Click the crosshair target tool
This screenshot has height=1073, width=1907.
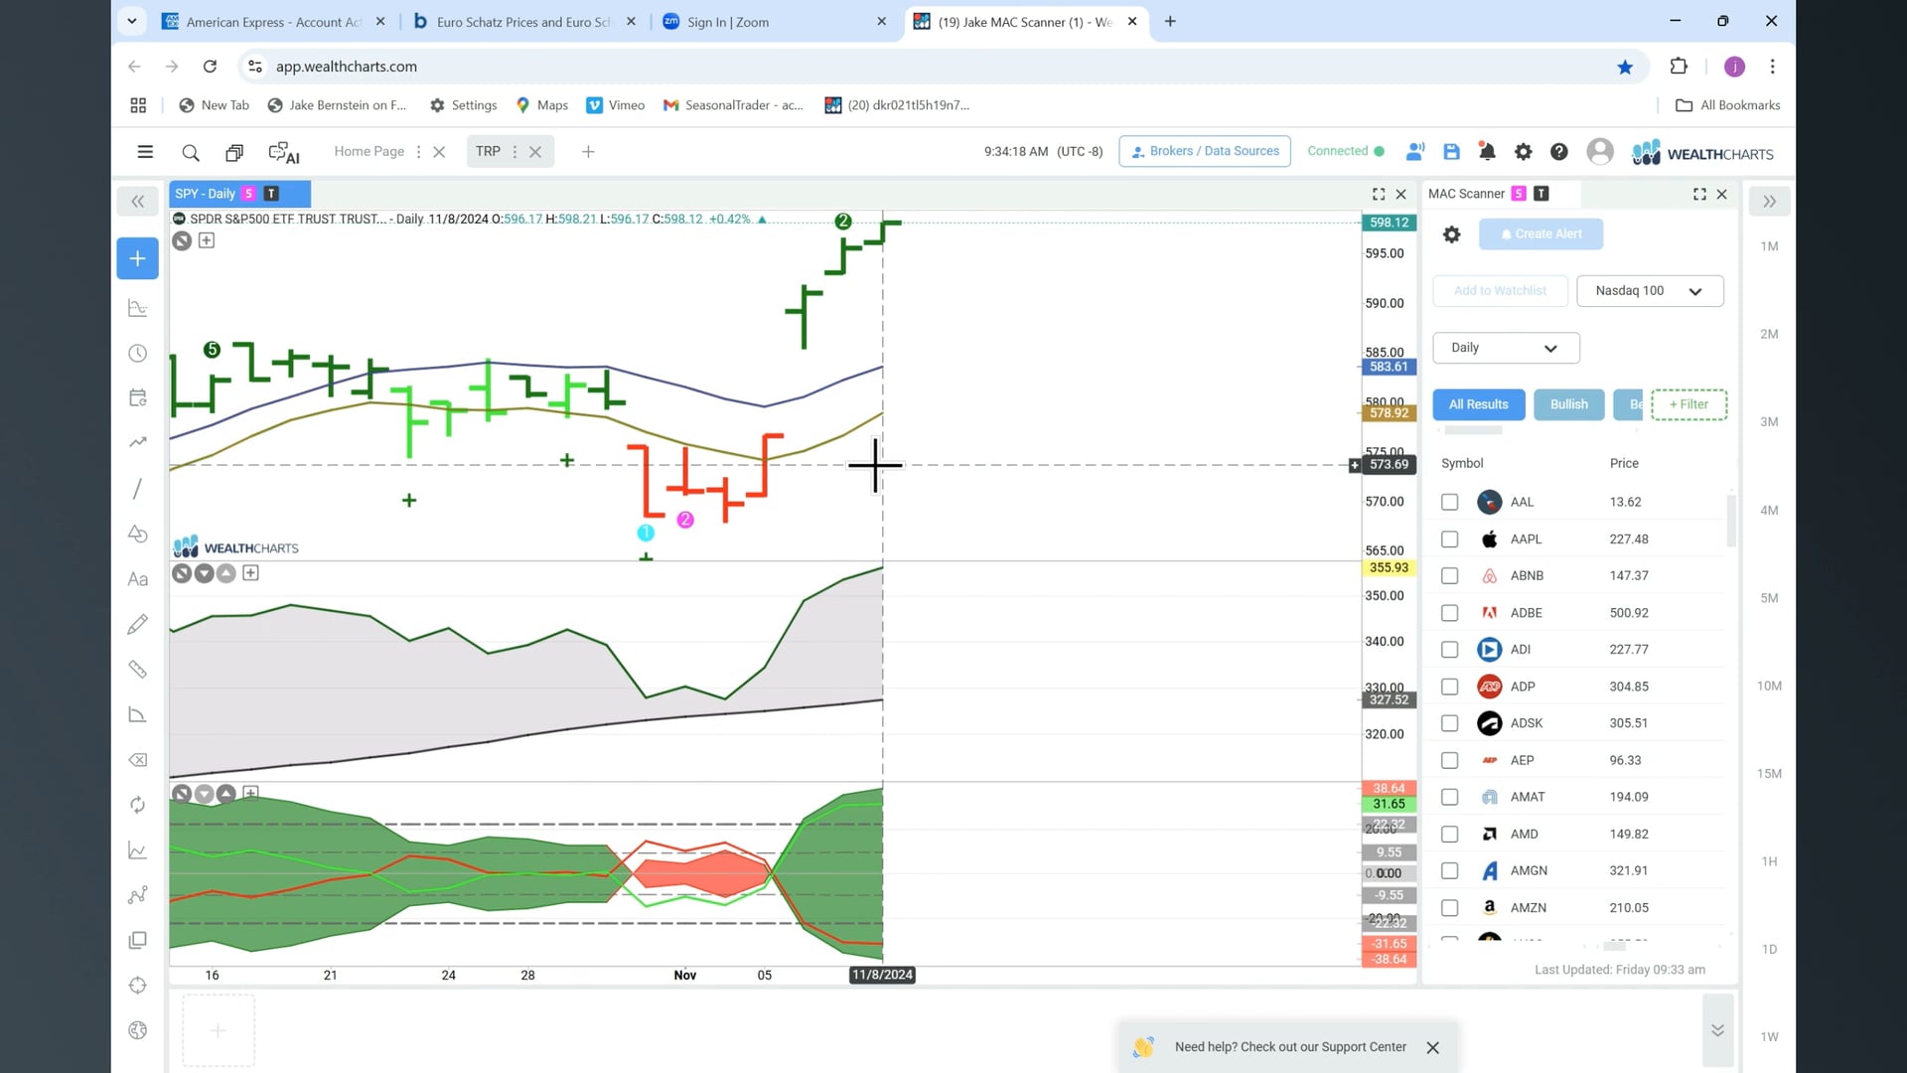pos(138,986)
